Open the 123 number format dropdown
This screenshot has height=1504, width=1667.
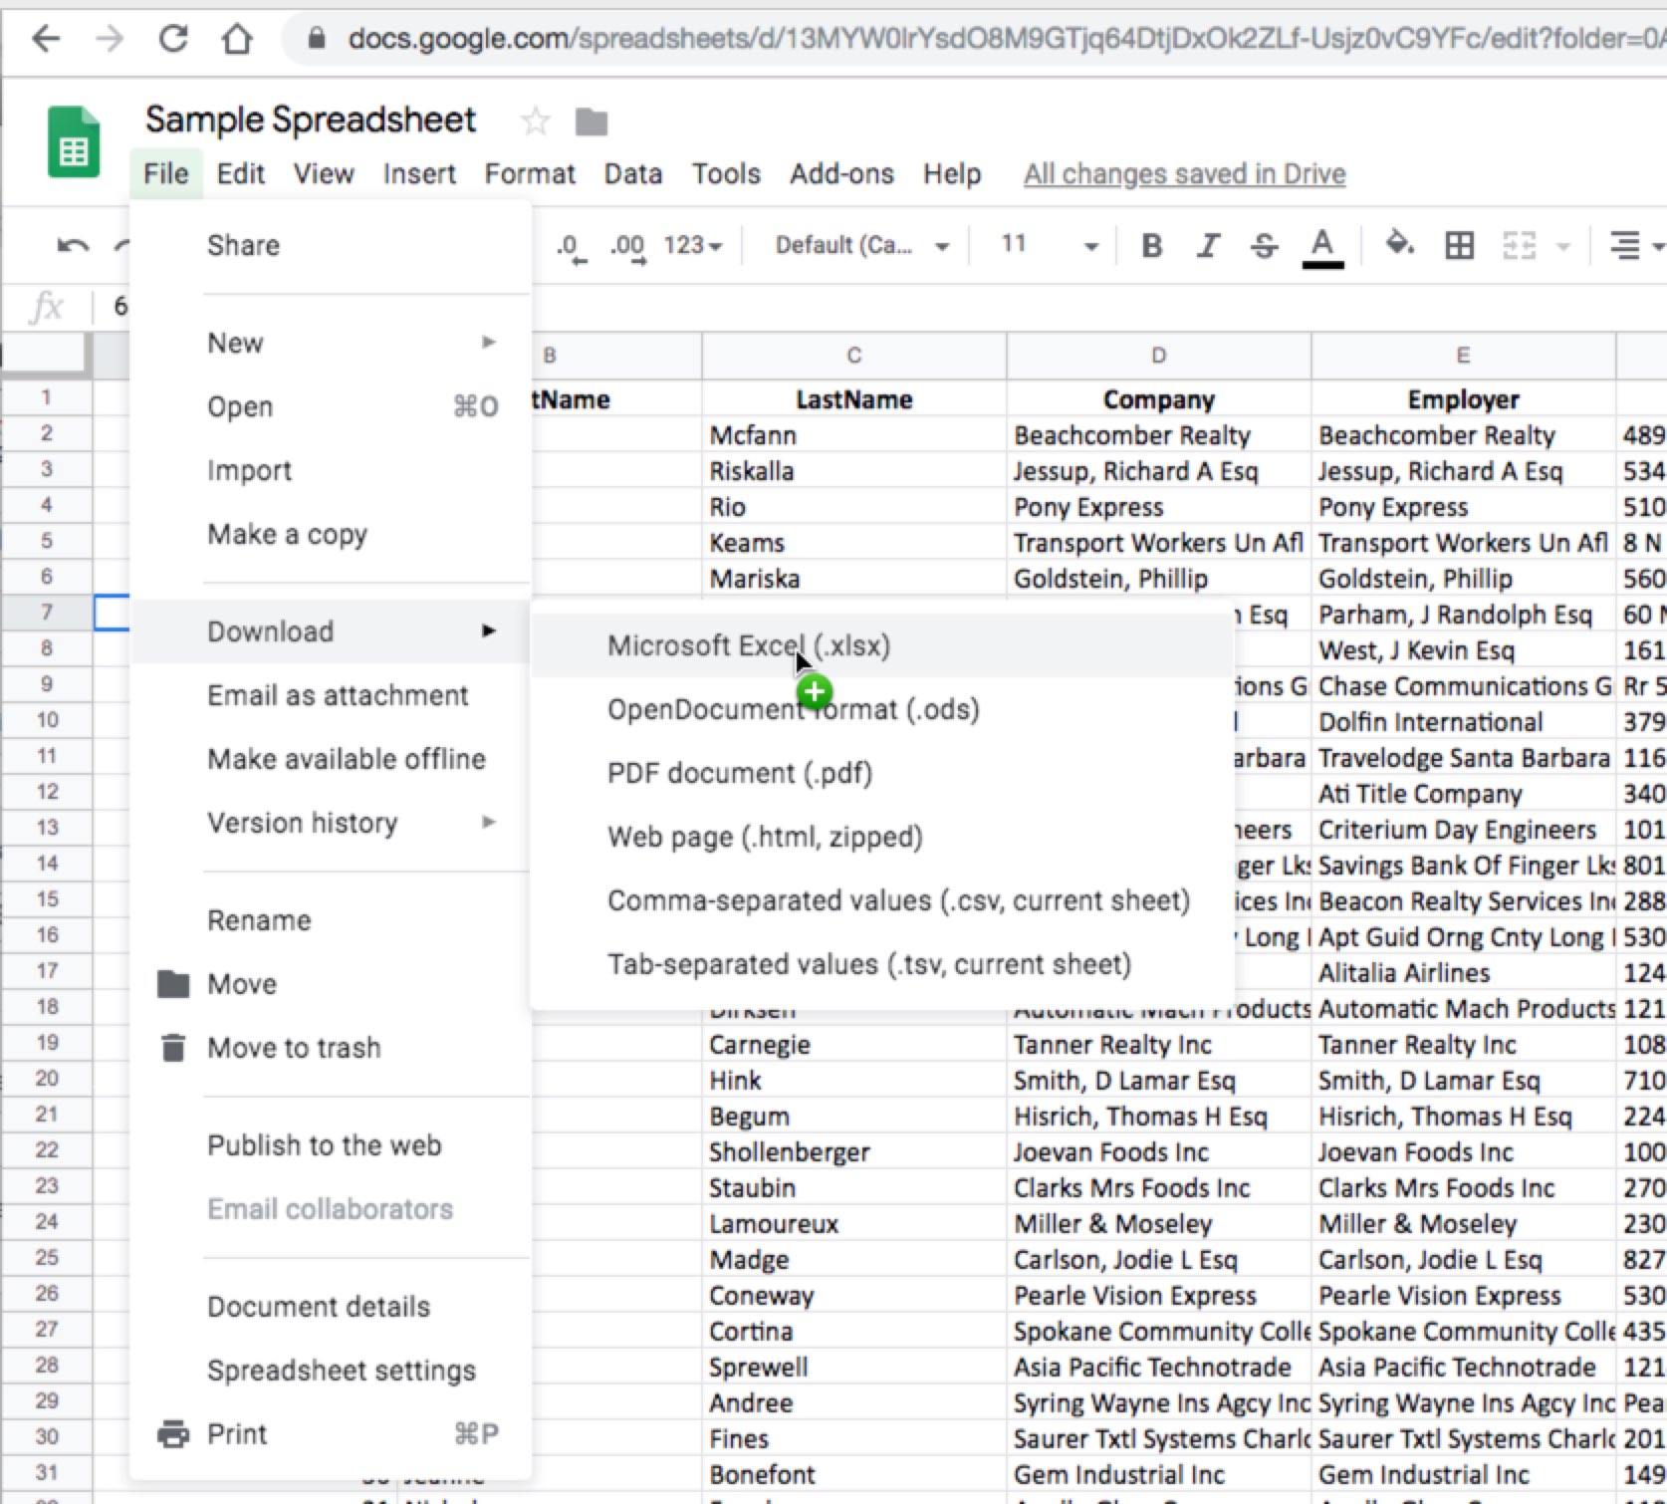pos(693,245)
